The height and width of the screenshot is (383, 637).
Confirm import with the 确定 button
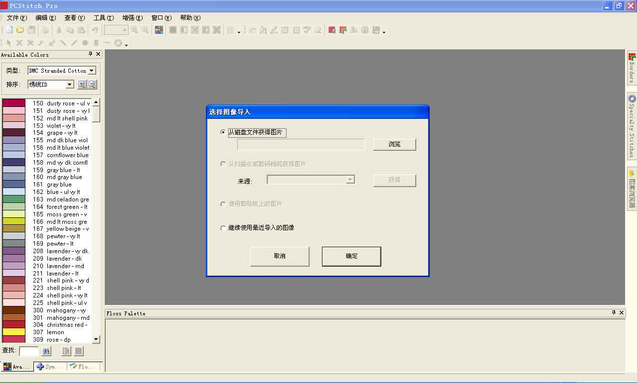click(x=351, y=256)
